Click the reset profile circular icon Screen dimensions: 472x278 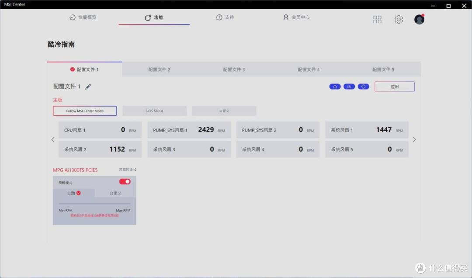[363, 87]
